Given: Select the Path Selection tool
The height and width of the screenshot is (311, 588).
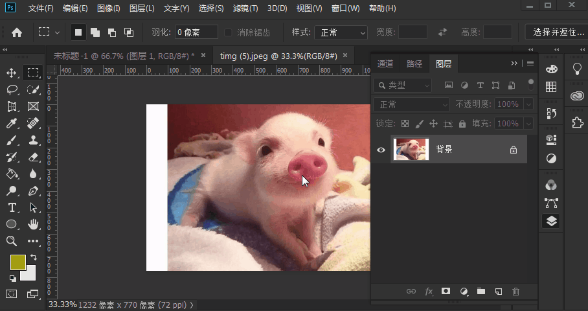Looking at the screenshot, I should pos(33,207).
